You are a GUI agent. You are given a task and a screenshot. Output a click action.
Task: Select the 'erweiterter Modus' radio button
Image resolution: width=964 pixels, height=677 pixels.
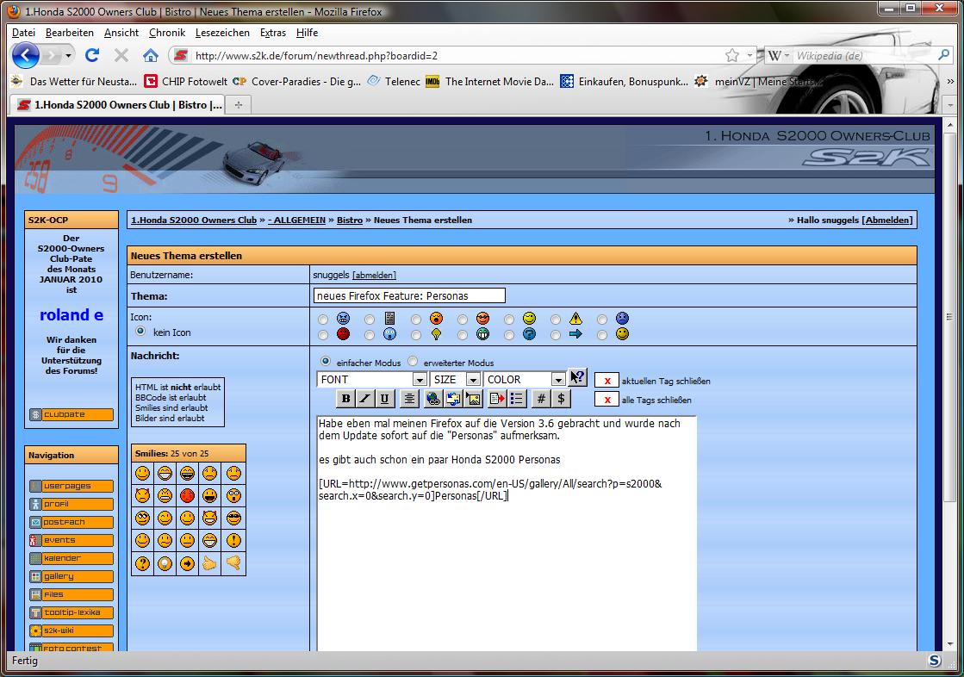[413, 362]
